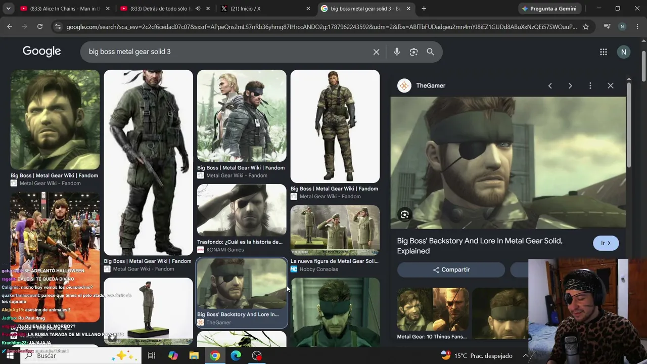
Task: Click the Ir button to visit the page
Action: [x=606, y=243]
